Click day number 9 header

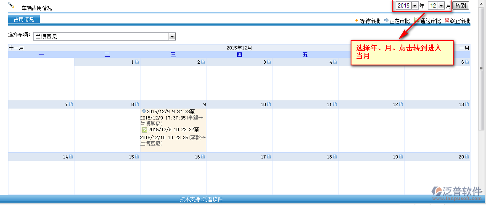coord(204,104)
